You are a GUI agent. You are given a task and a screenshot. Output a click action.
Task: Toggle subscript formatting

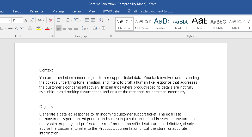tap(16, 28)
